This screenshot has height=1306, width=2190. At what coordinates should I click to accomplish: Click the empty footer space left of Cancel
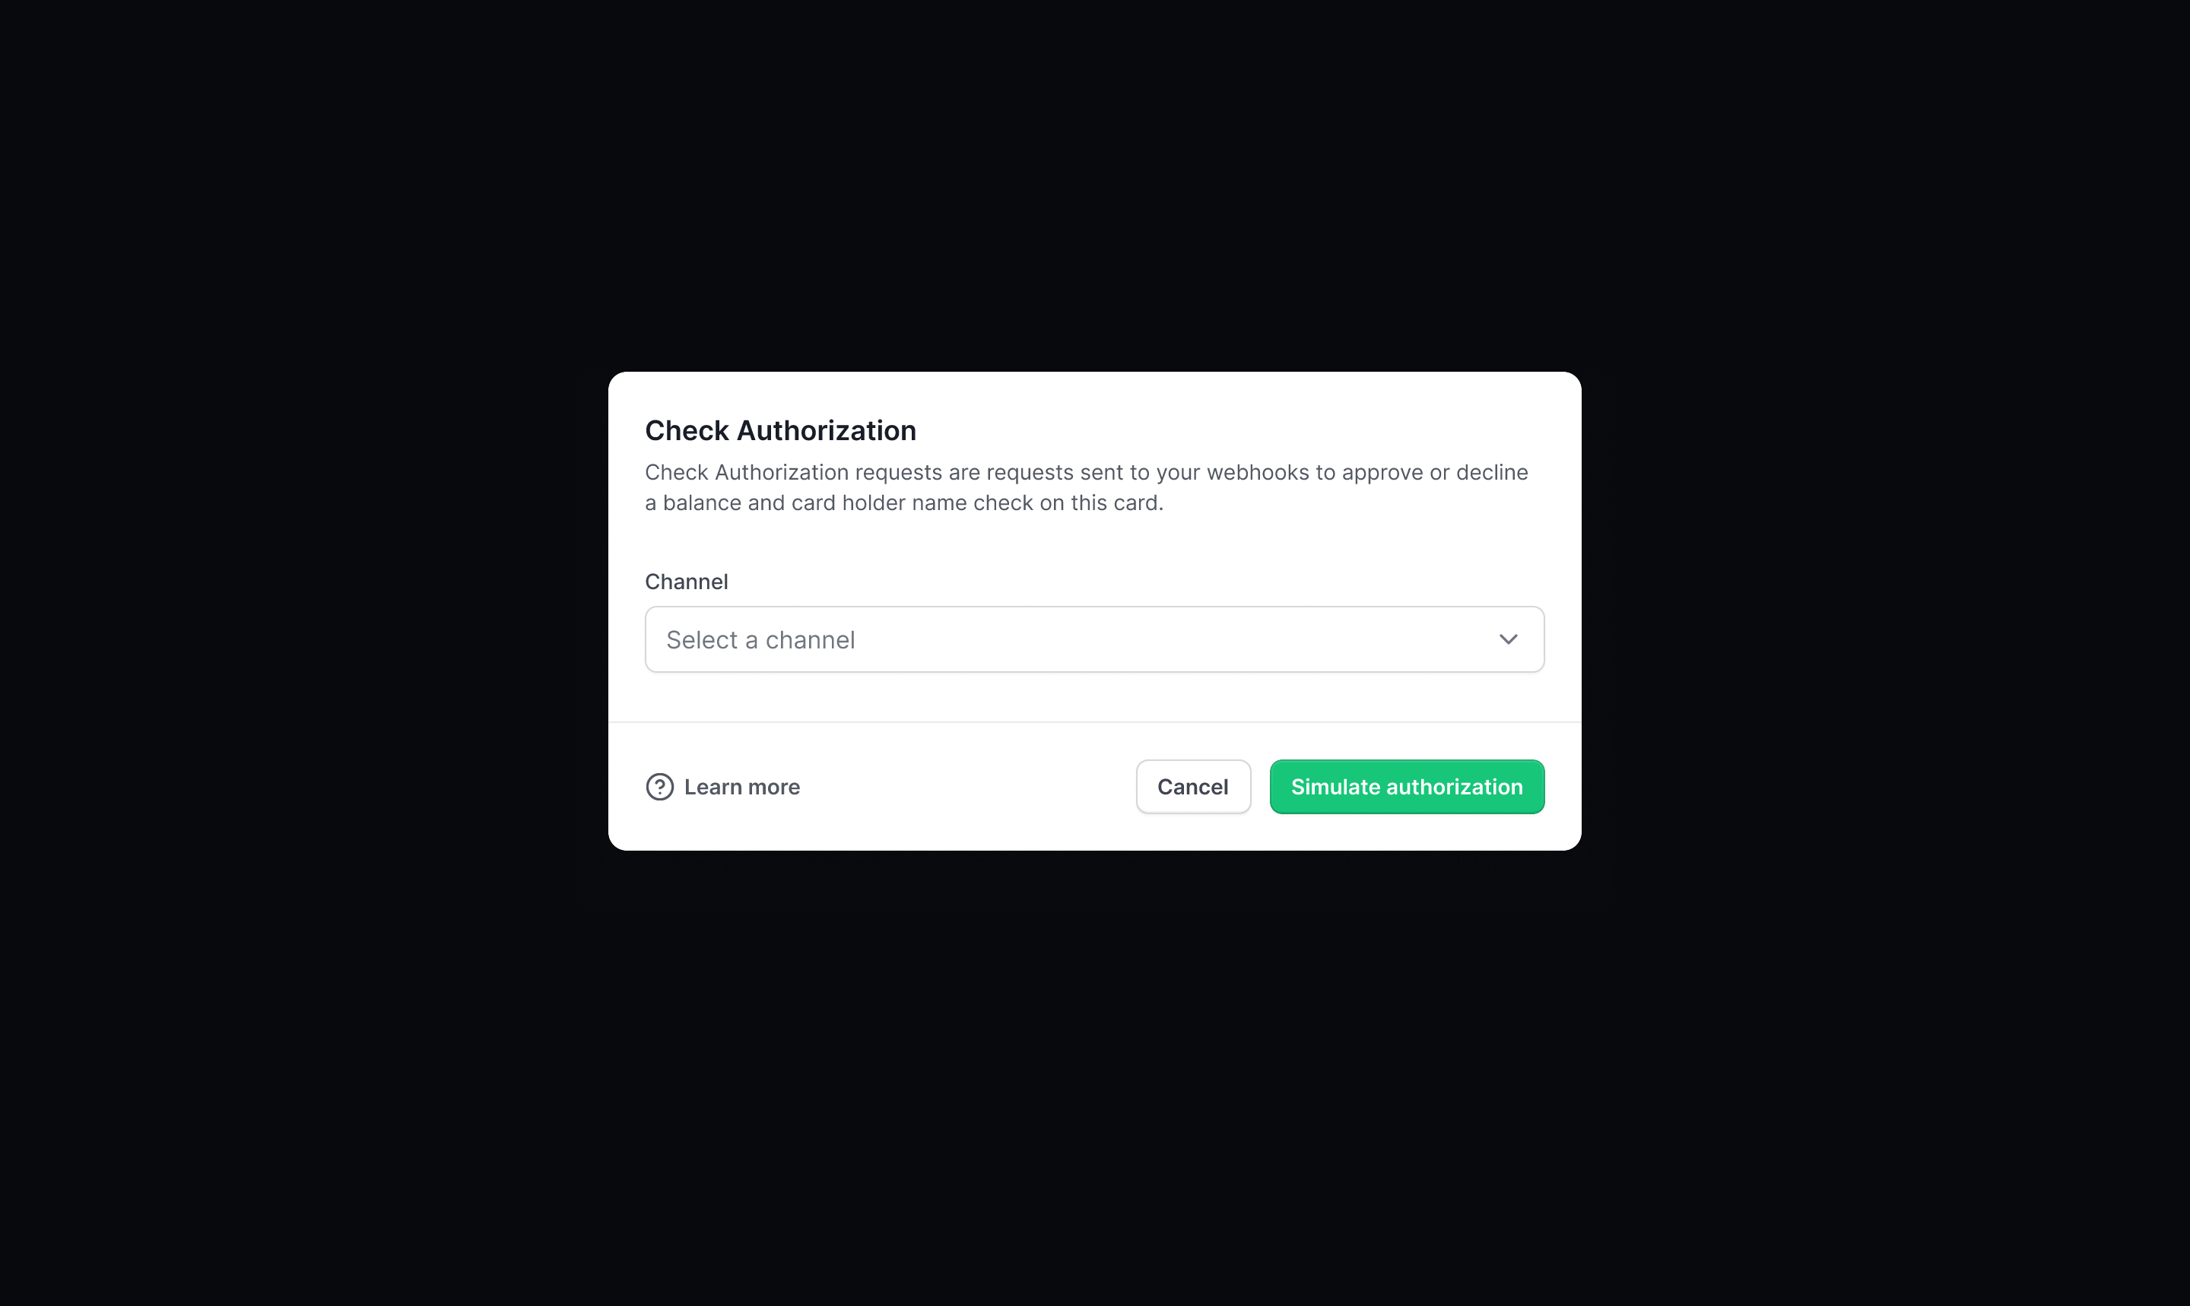pos(968,787)
